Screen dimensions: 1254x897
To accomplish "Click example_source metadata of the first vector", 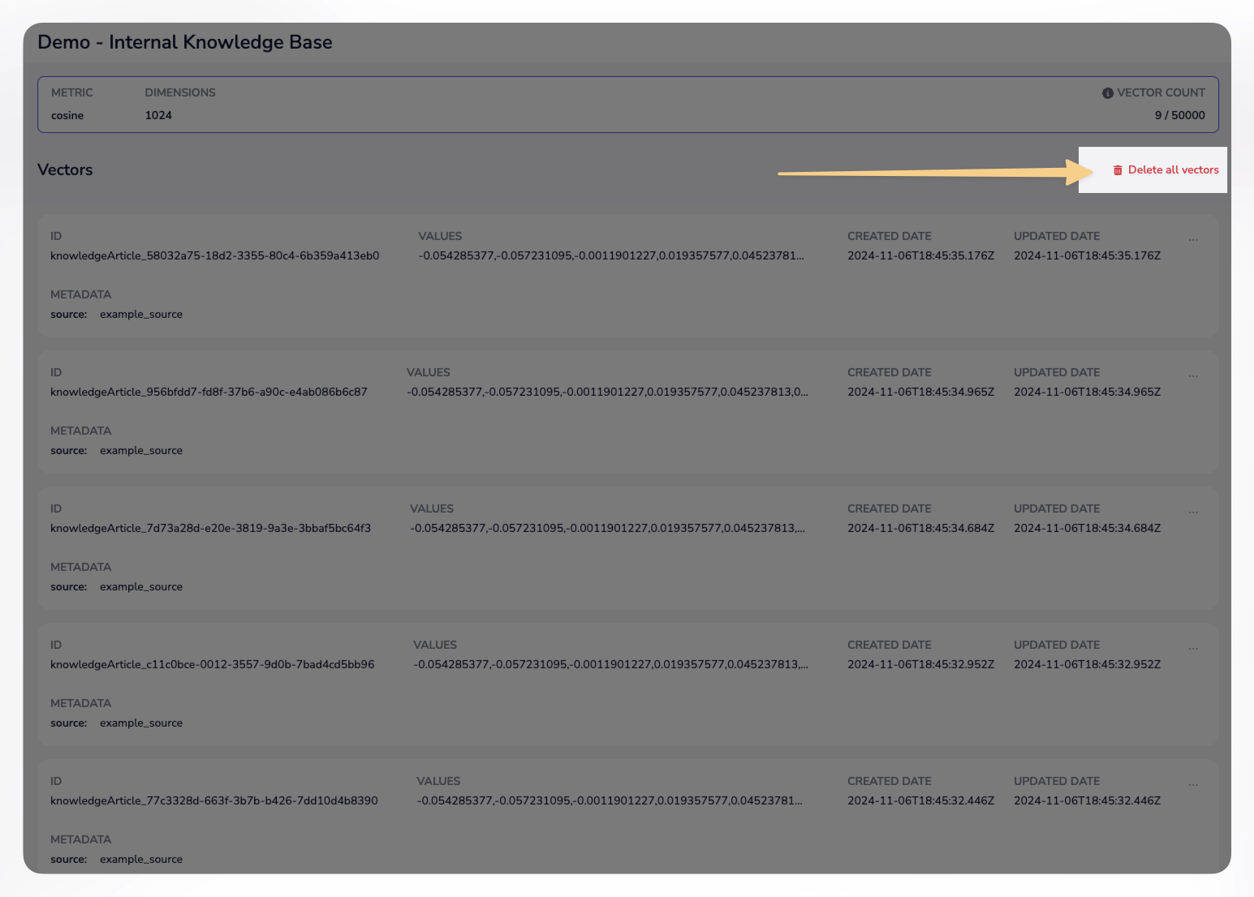I will coord(141,315).
